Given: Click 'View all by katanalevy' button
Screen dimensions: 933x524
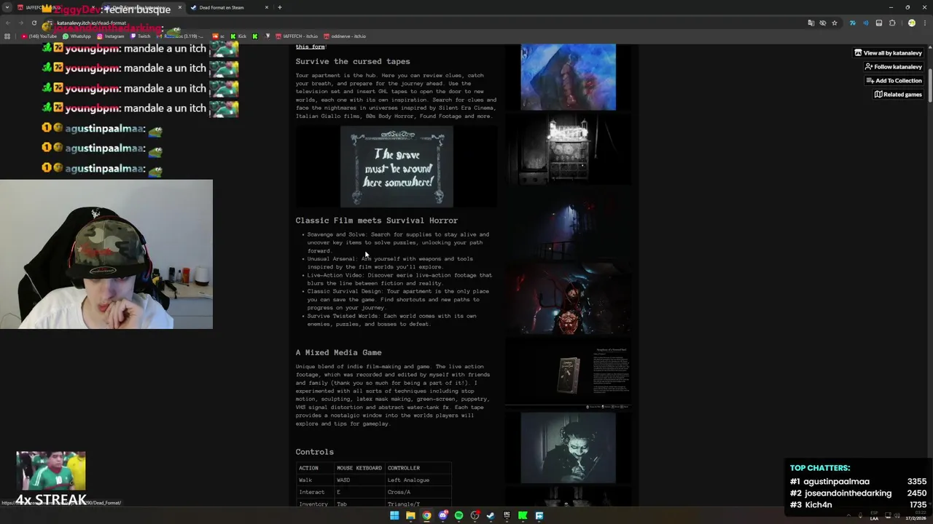Looking at the screenshot, I should click(x=888, y=53).
